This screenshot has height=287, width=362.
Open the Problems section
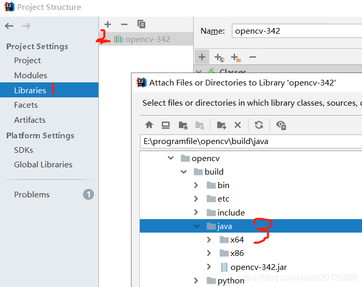coord(32,195)
